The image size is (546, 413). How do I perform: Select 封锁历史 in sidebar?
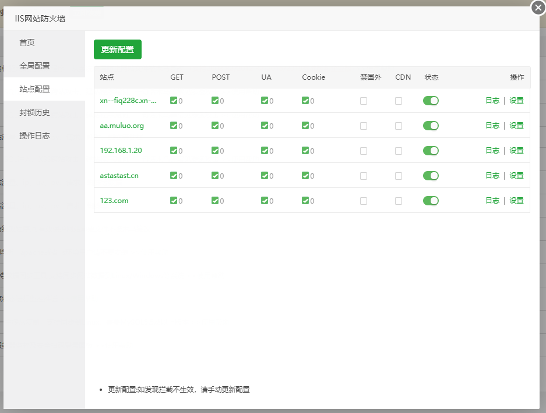(34, 112)
